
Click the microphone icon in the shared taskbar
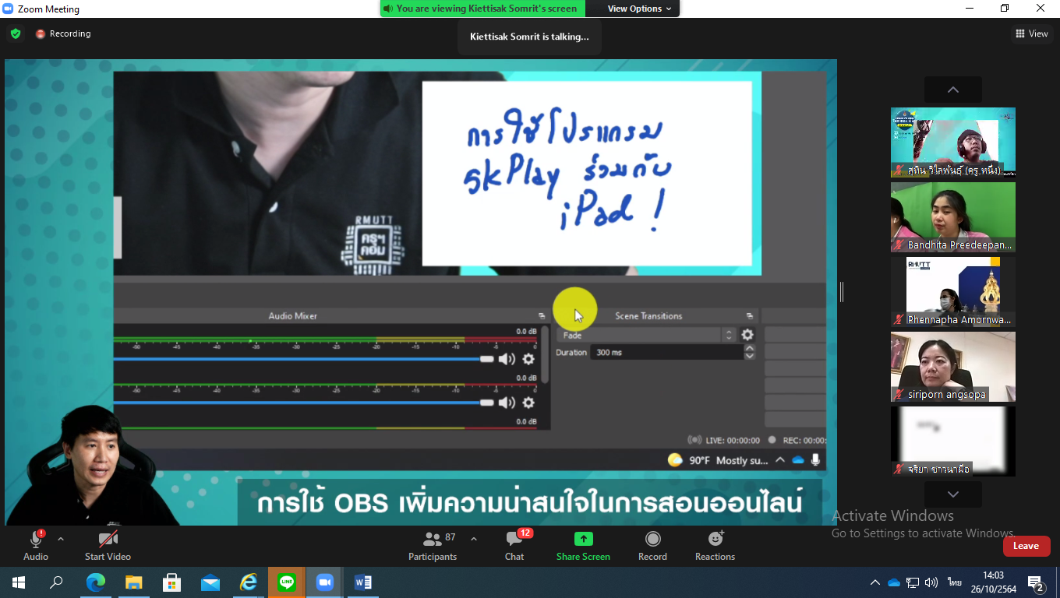(x=815, y=460)
